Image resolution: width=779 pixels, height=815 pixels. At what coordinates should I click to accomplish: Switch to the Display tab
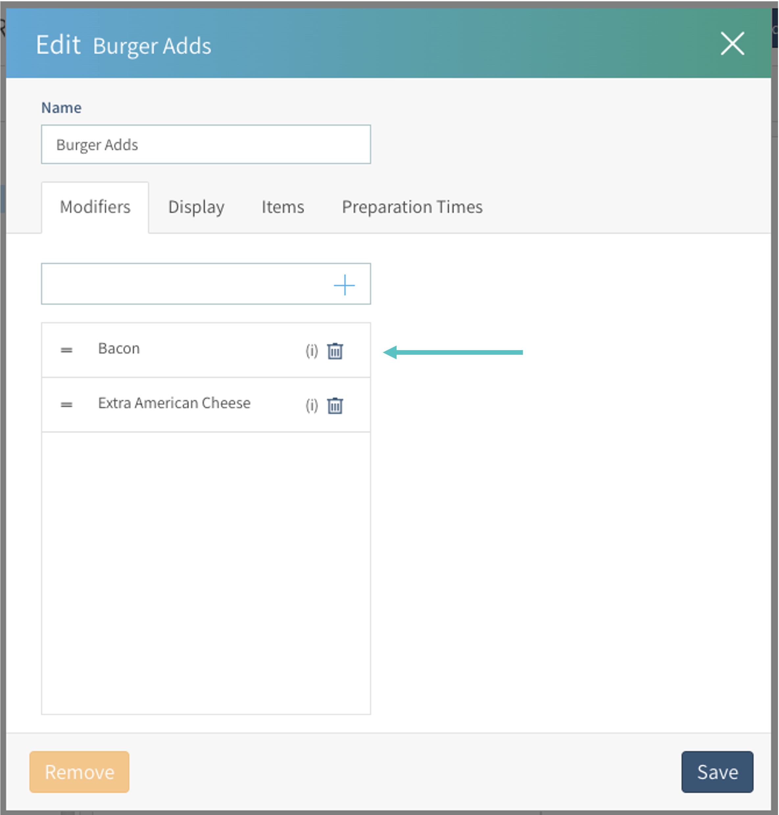click(x=196, y=207)
